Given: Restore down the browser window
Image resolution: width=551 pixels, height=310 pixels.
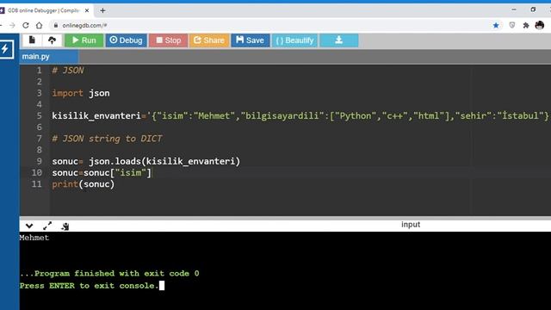Looking at the screenshot, I should [x=533, y=9].
